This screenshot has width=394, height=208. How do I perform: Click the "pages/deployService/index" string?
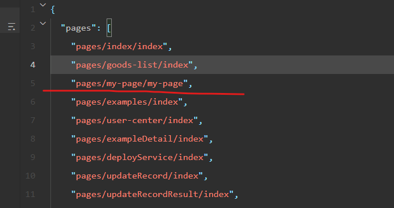click(x=140, y=158)
